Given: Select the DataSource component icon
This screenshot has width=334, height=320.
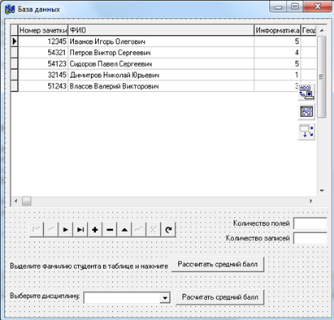Looking at the screenshot, I should pos(306,132).
